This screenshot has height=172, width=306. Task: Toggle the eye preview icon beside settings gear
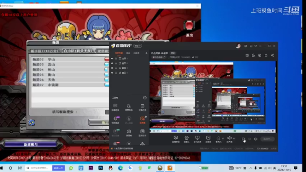tap(250, 139)
